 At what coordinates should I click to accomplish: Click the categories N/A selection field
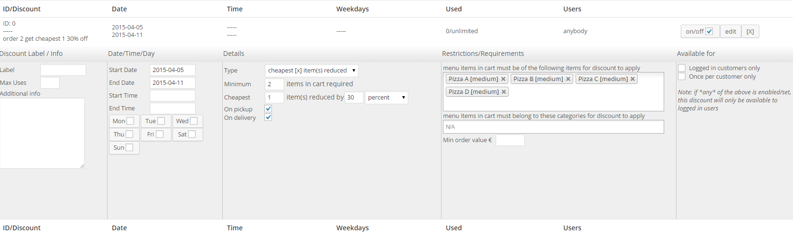[553, 127]
